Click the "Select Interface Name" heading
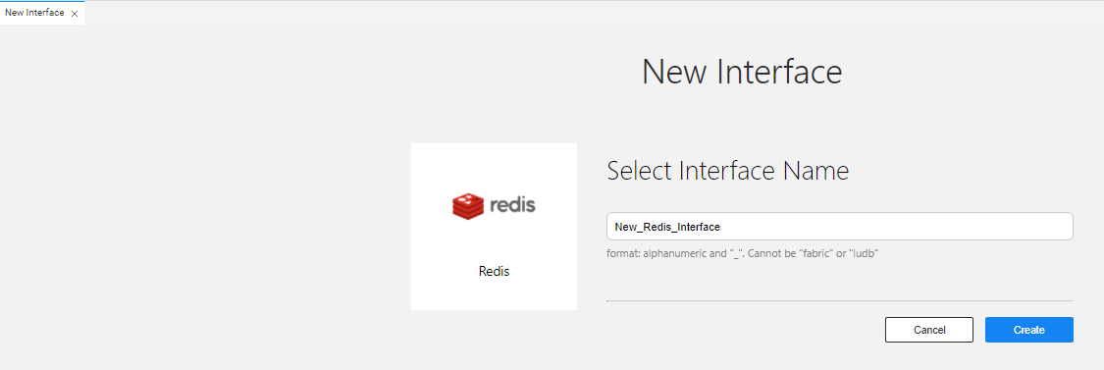Viewport: 1104px width, 370px height. (x=727, y=171)
